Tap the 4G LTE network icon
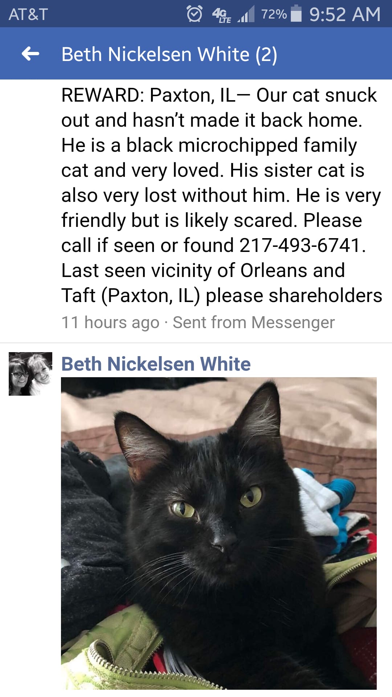Viewport: 392px width, 697px height. tap(221, 15)
